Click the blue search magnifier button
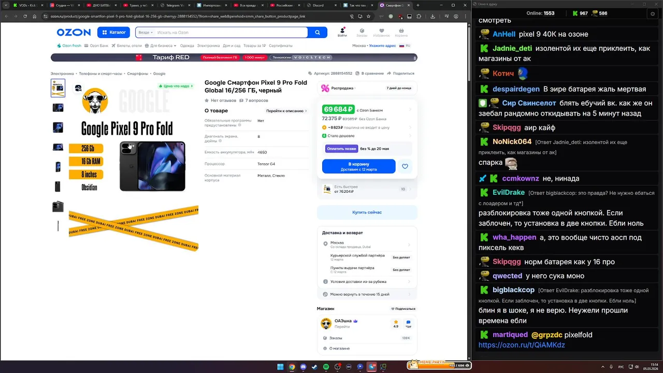The height and width of the screenshot is (373, 663). [x=318, y=32]
